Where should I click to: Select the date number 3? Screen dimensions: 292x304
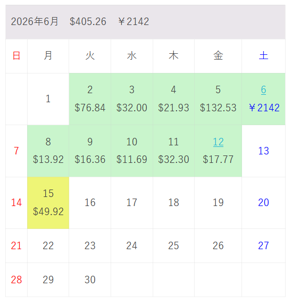click(x=132, y=90)
